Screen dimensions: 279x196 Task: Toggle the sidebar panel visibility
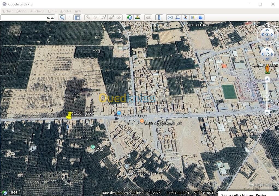pyautogui.click(x=77, y=17)
